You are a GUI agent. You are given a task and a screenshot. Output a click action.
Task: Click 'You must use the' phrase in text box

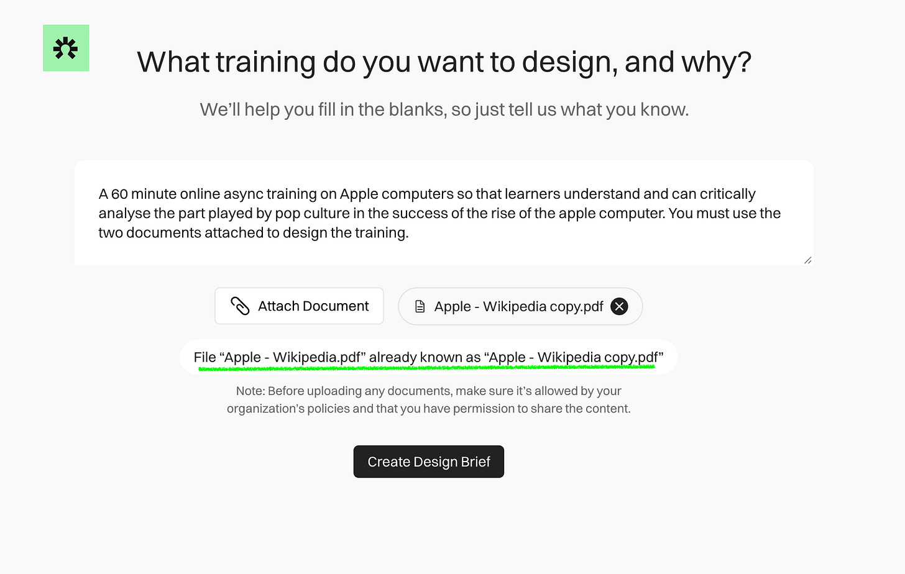click(x=725, y=213)
